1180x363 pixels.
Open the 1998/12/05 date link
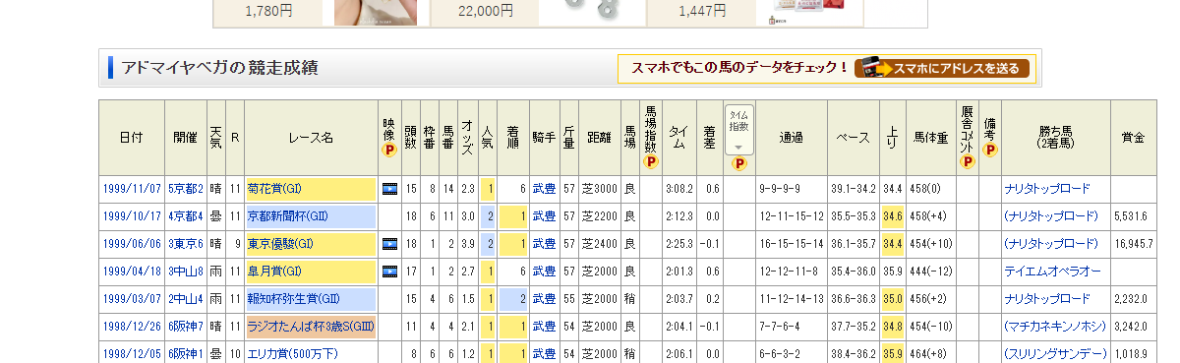pyautogui.click(x=132, y=353)
